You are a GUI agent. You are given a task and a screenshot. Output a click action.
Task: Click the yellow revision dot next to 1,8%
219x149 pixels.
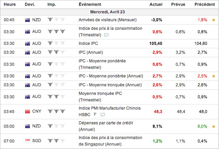[x=213, y=20]
